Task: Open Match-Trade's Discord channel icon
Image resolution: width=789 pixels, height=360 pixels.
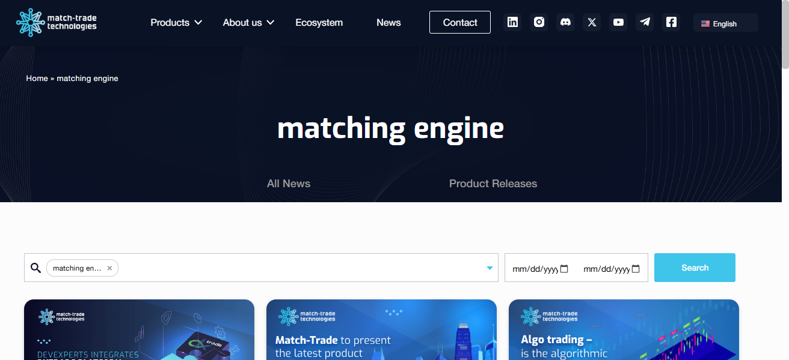Action: tap(565, 22)
